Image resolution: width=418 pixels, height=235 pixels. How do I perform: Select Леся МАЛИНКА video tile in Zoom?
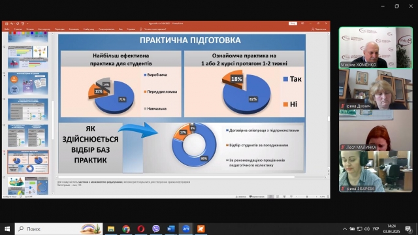pyautogui.click(x=376, y=130)
